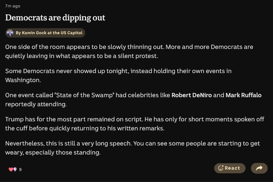Click the bold Robert DeNiro name
The image size is (273, 182).
click(x=191, y=95)
